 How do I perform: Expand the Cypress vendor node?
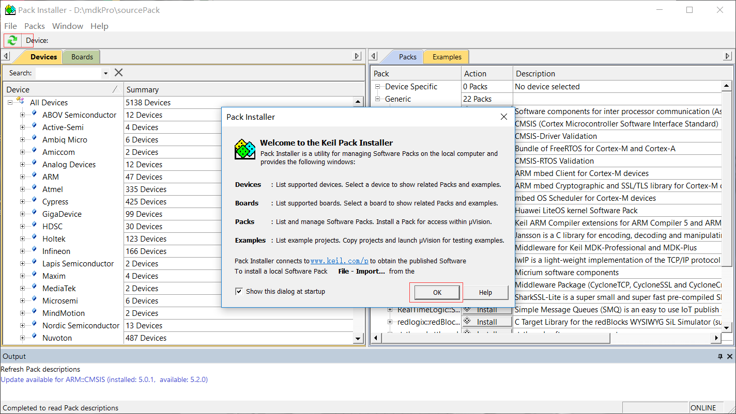pyautogui.click(x=23, y=201)
